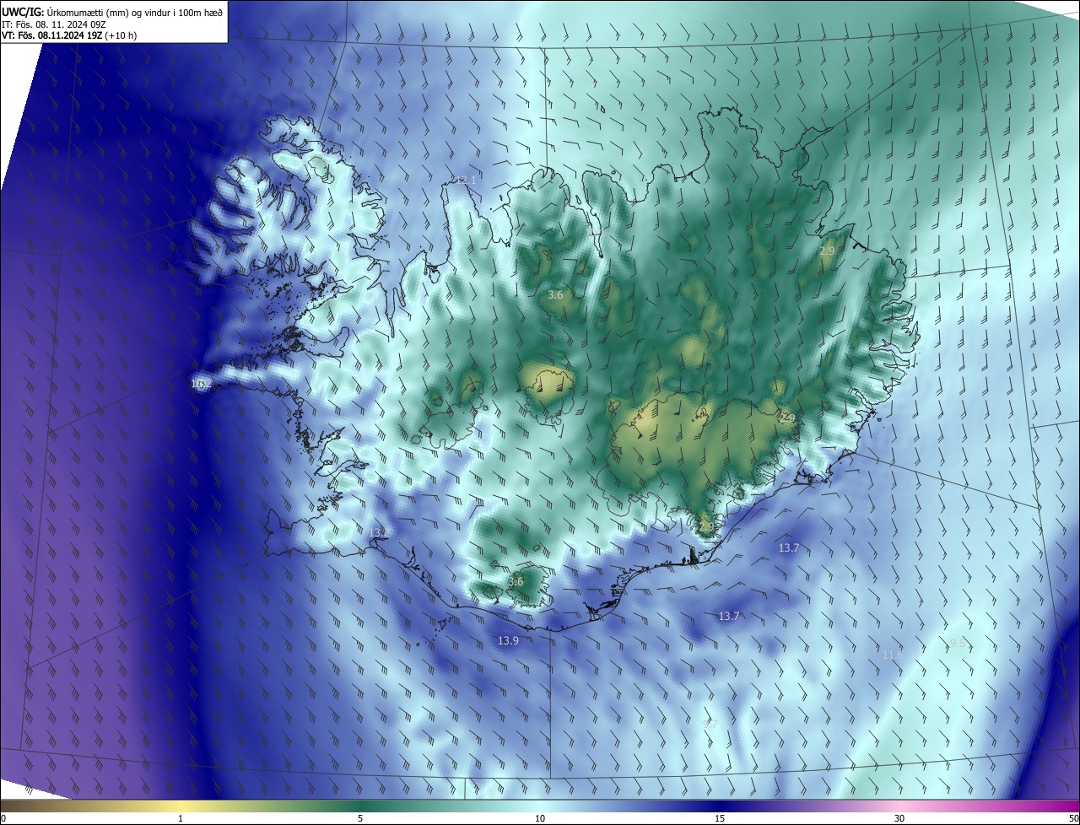Click the magenta high end of the color scale
This screenshot has width=1080, height=825.
coord(1063,806)
